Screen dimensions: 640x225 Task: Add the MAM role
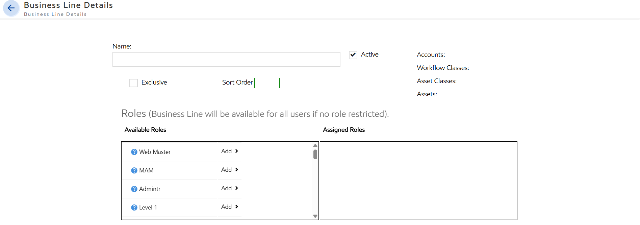pyautogui.click(x=230, y=170)
